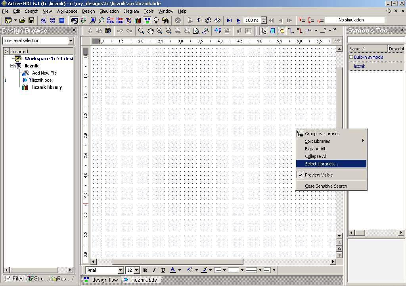The width and height of the screenshot is (406, 286).
Task: Click the Name column header in Symbols Toolbox
Action: point(368,49)
